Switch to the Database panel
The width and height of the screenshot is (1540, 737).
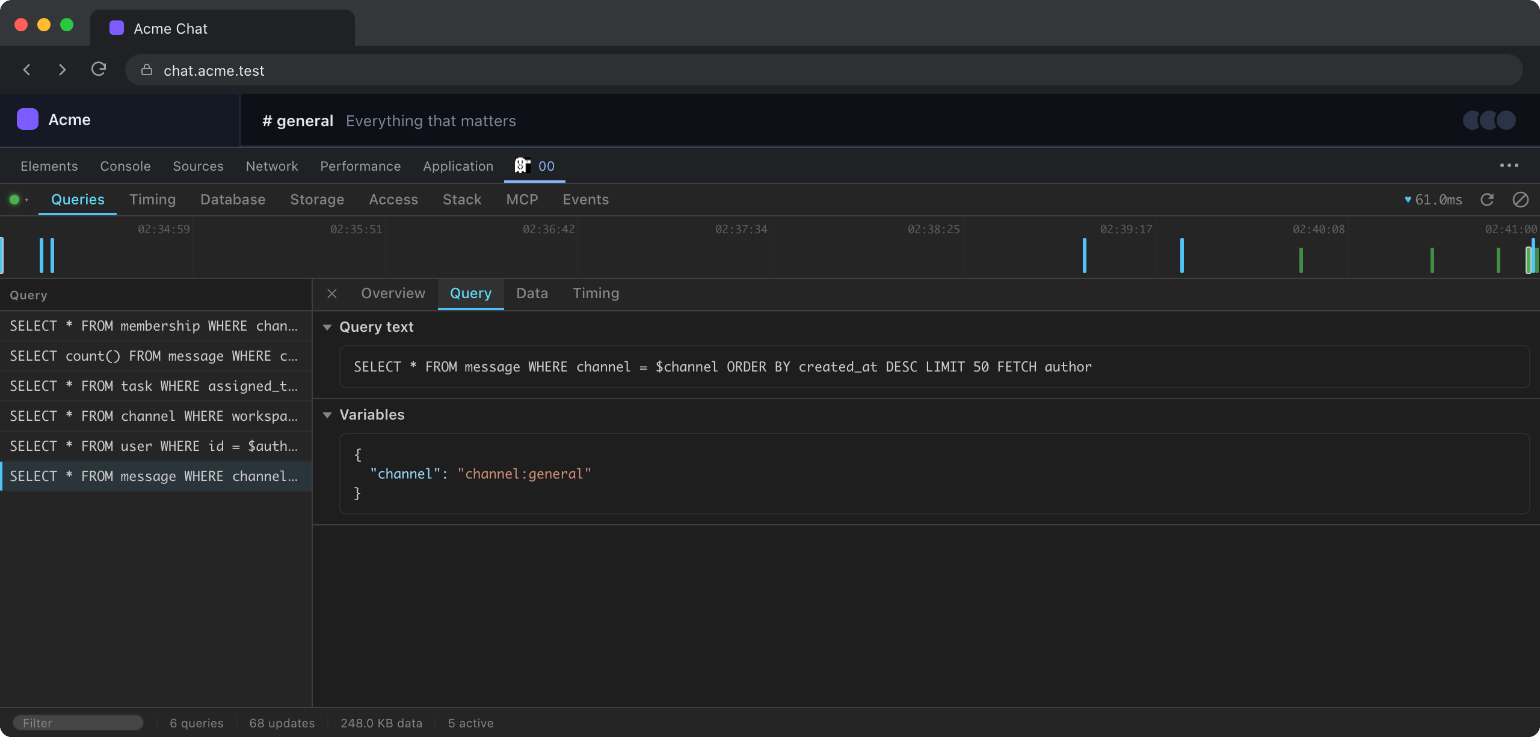[233, 200]
